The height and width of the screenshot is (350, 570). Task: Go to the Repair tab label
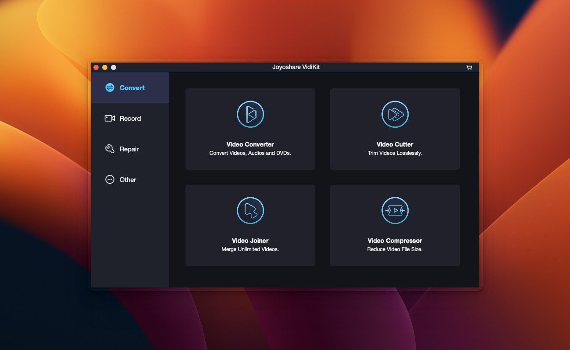pyautogui.click(x=129, y=149)
